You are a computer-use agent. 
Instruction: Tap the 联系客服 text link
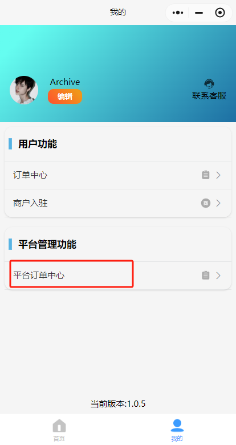point(209,96)
